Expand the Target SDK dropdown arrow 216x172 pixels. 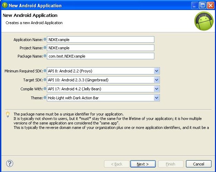(x=156, y=80)
